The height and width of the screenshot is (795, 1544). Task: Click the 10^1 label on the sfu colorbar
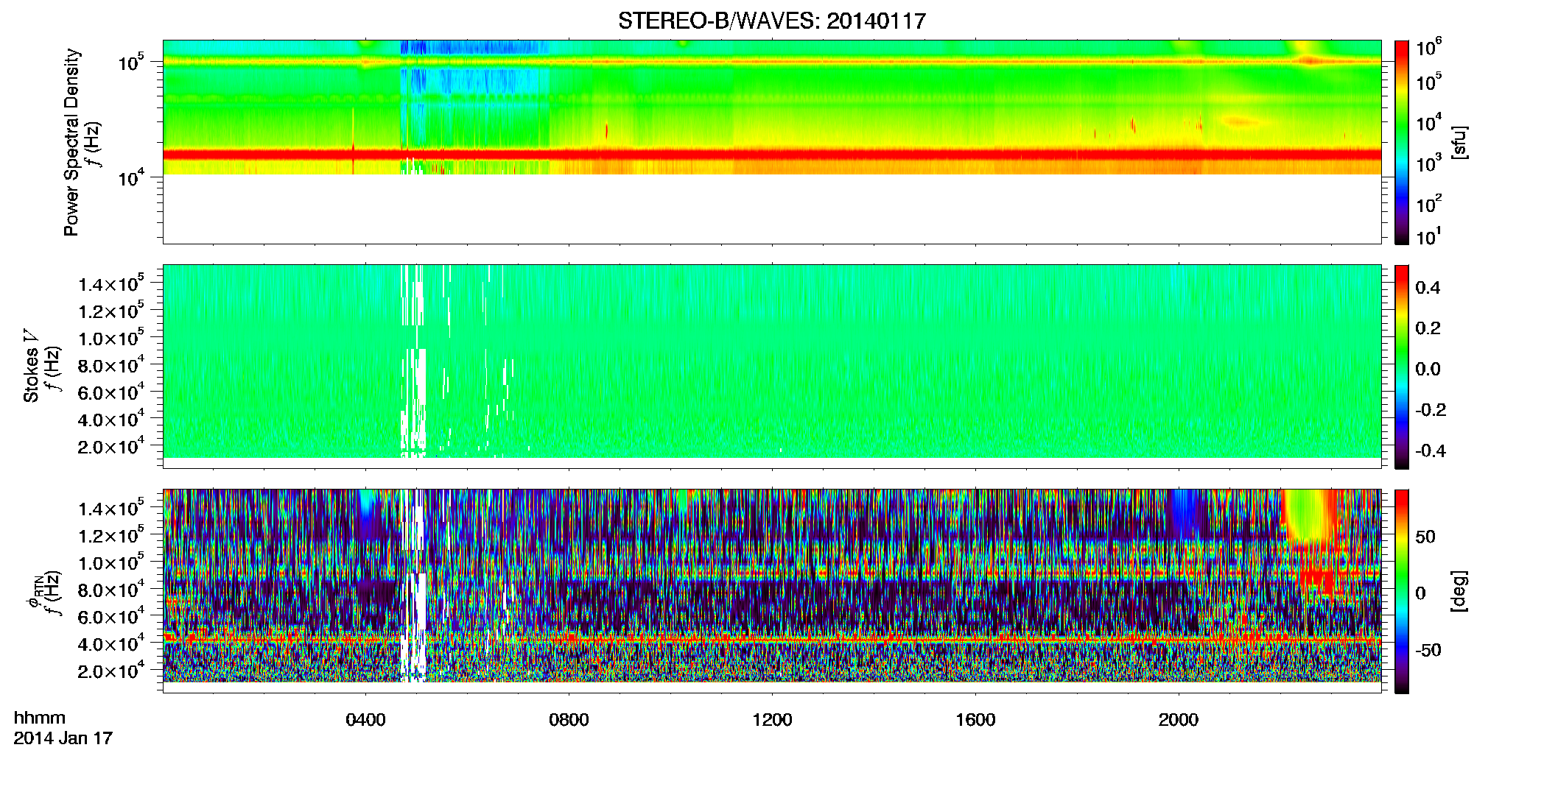[x=1429, y=237]
